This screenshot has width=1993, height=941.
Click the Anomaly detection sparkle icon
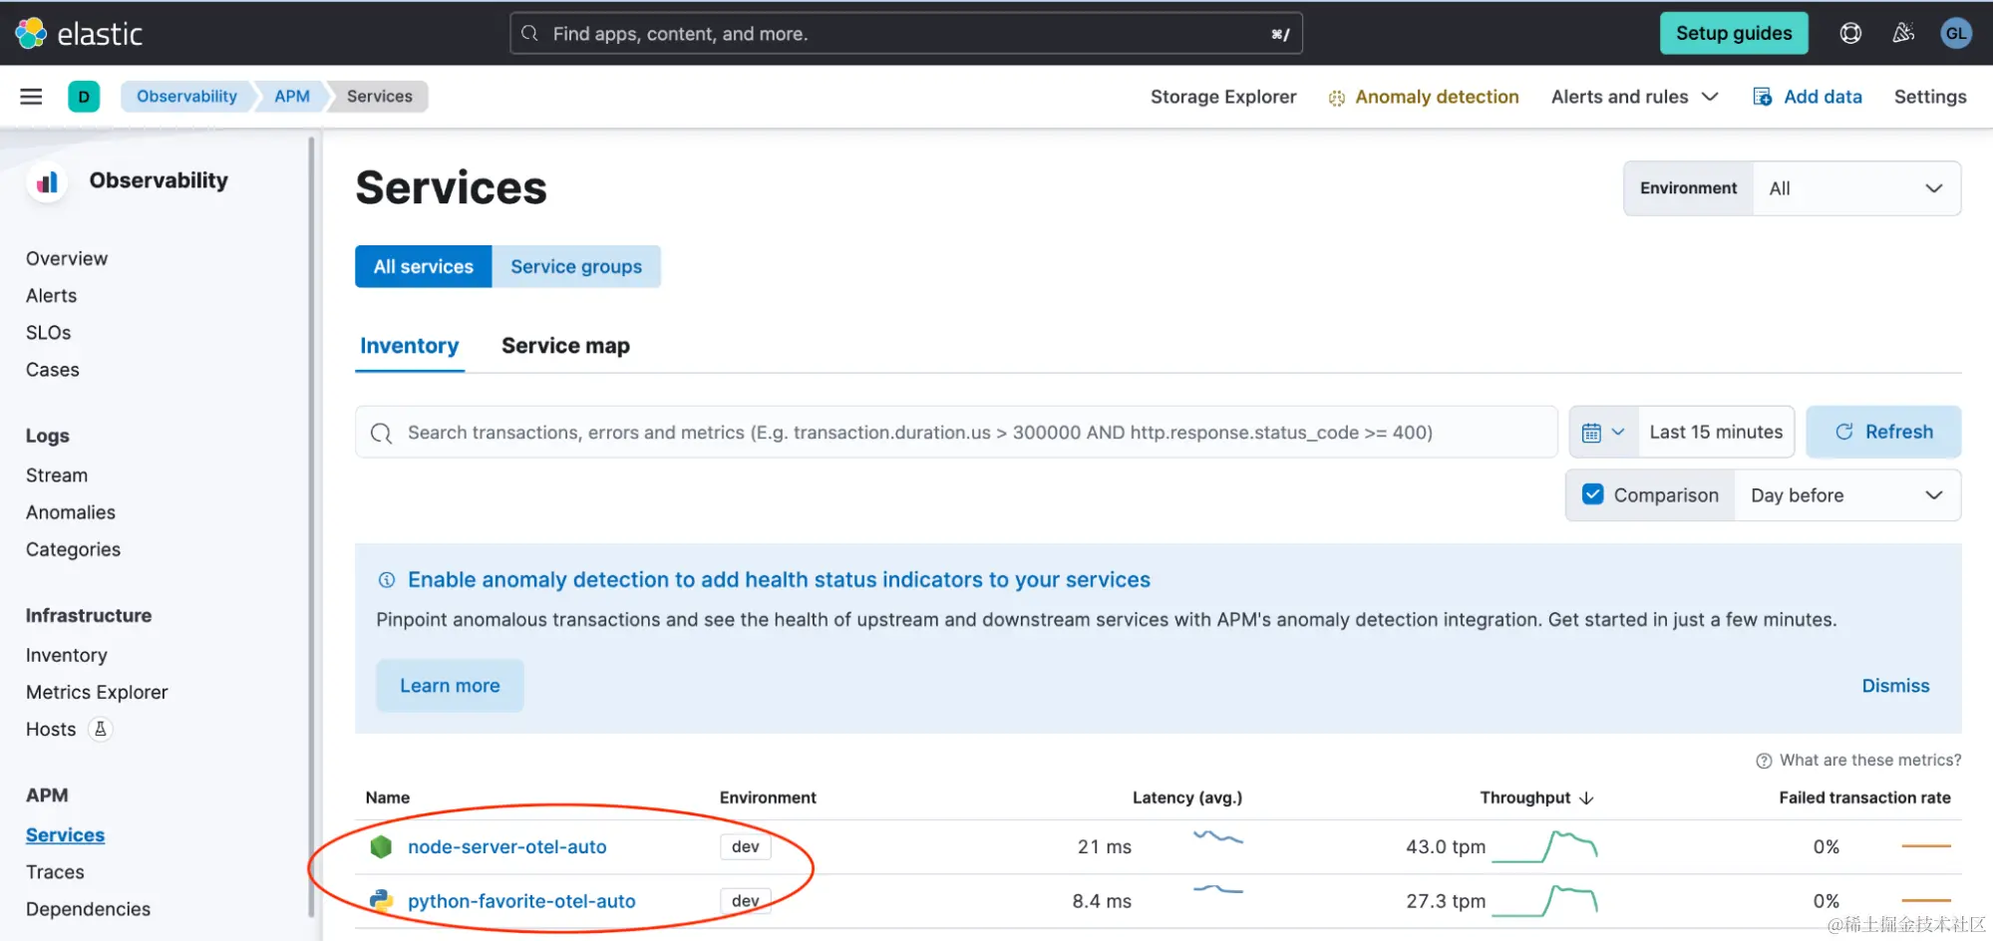coord(1337,98)
